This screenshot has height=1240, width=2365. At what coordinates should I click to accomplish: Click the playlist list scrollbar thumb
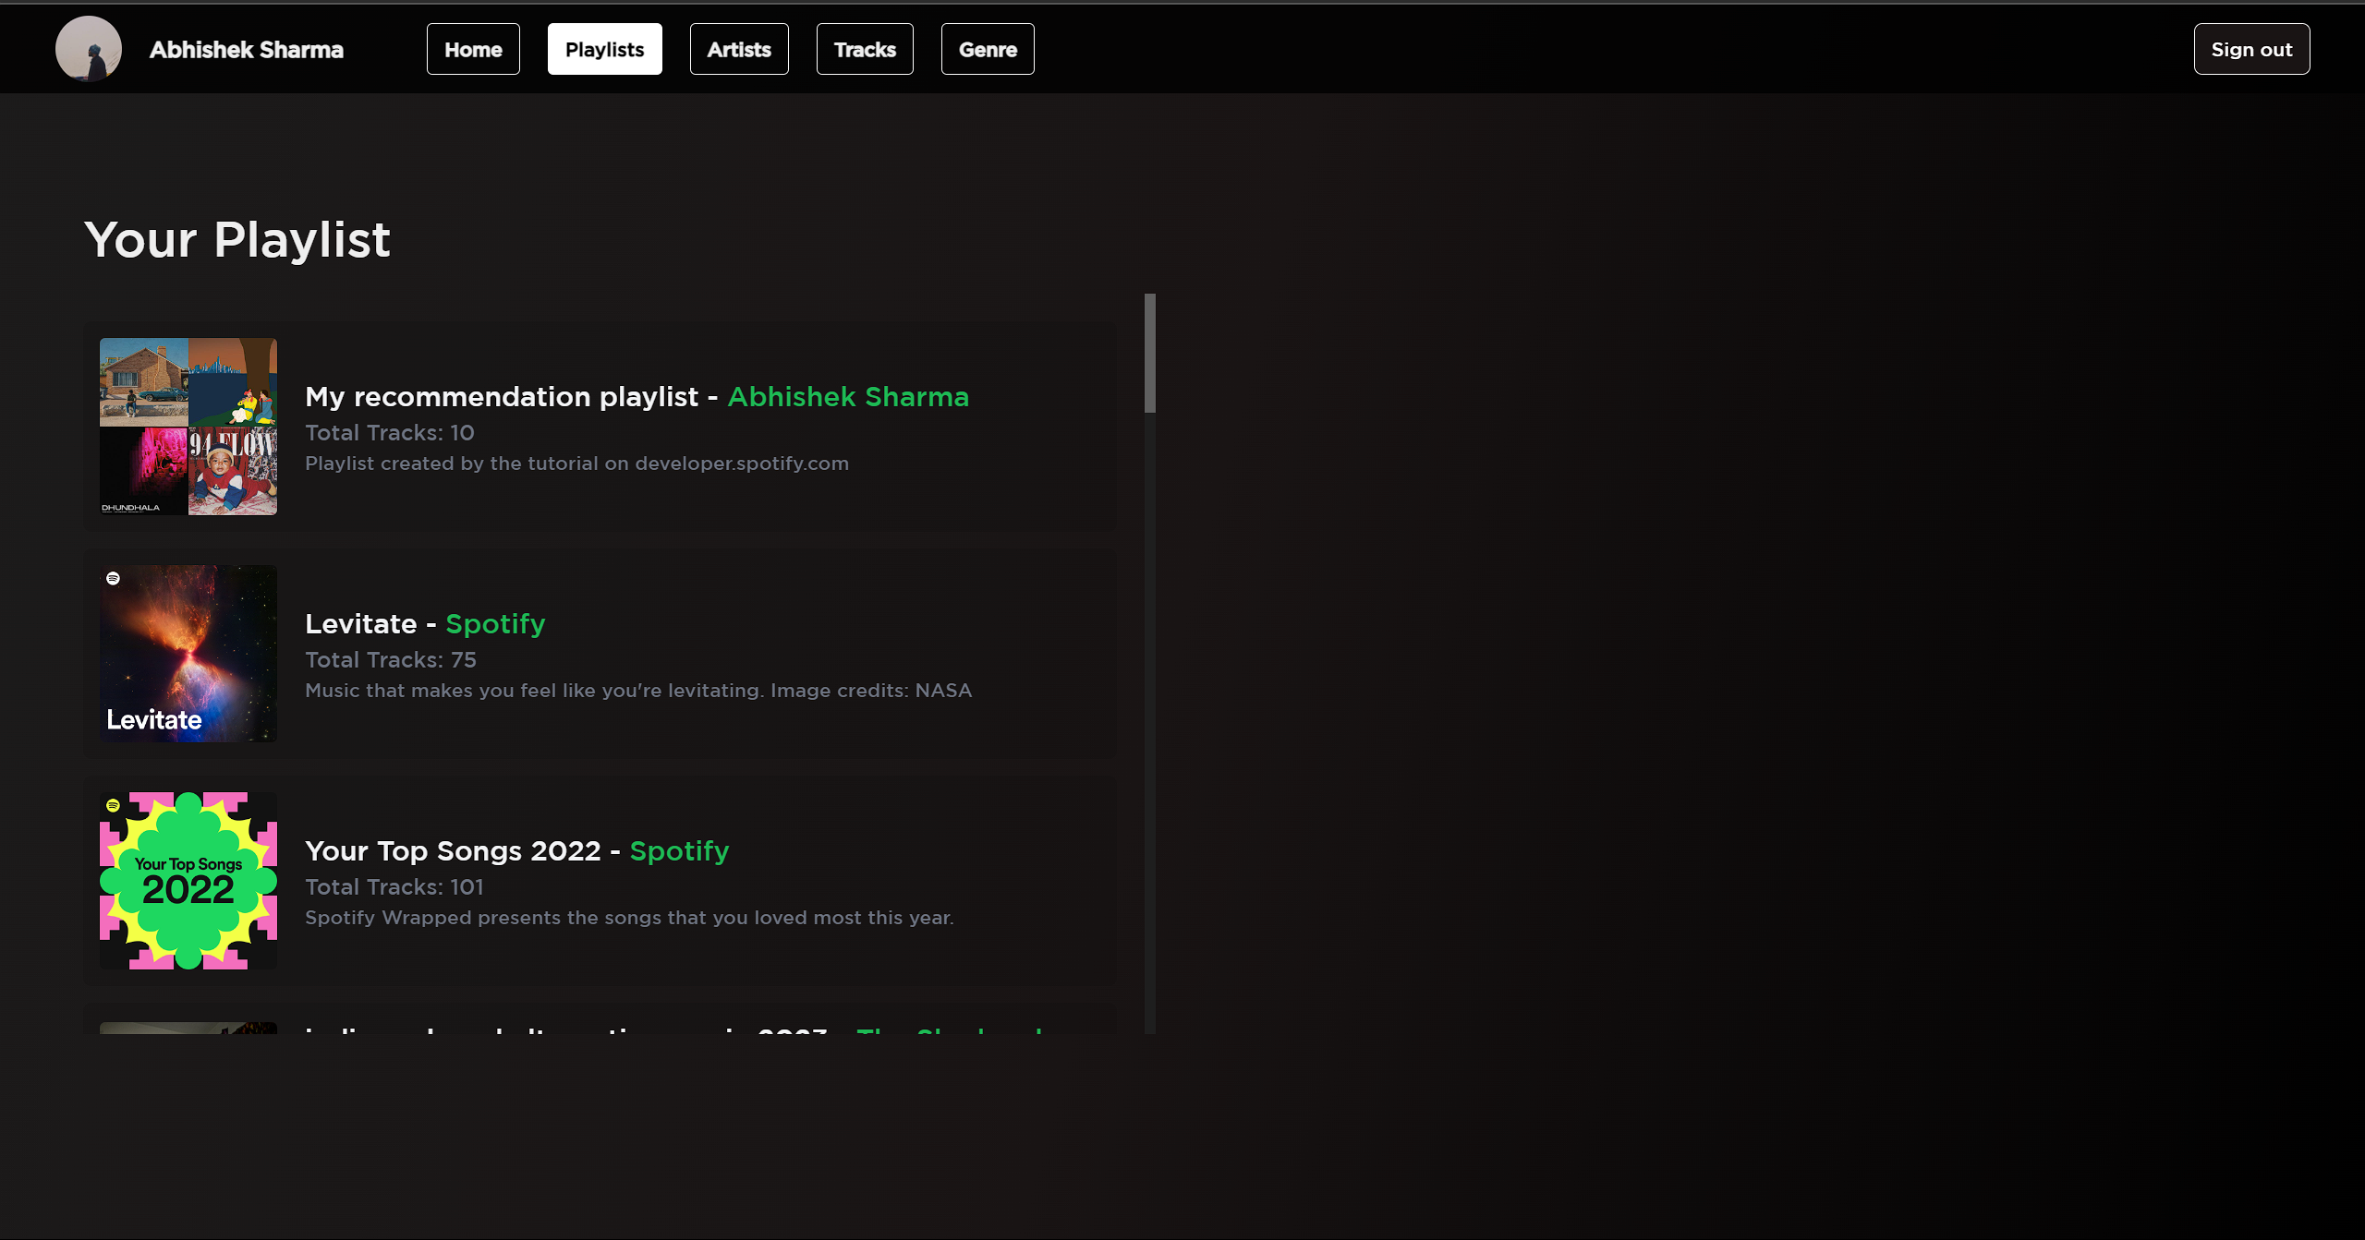point(1150,353)
